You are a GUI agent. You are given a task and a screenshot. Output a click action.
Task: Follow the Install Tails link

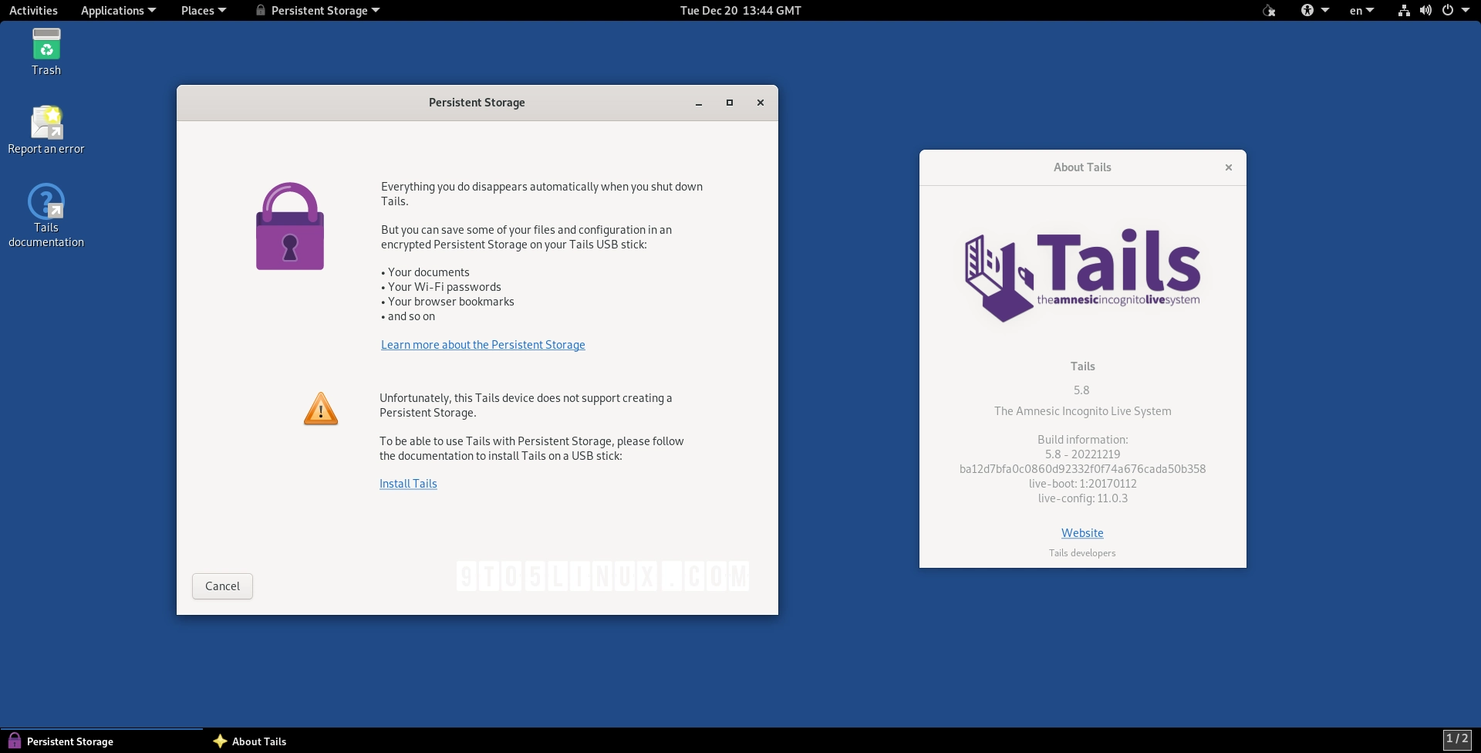[408, 484]
